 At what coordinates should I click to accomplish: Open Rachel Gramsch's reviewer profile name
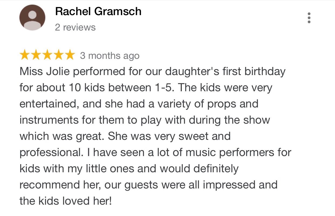(x=98, y=11)
